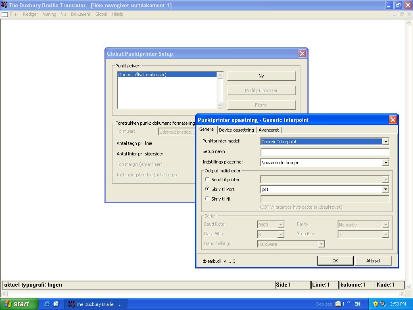413x310 pixels.
Task: Click kolonne:1 status bar field
Action: pyautogui.click(x=357, y=285)
